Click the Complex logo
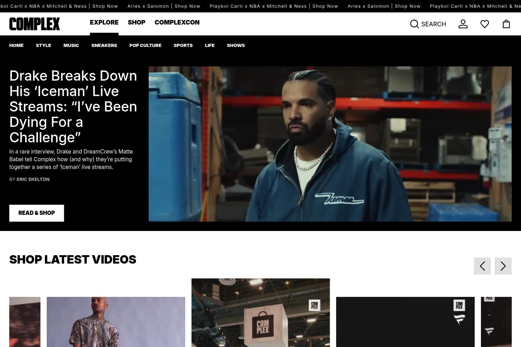521x347 pixels. (x=34, y=24)
